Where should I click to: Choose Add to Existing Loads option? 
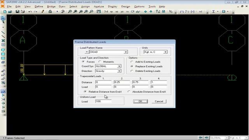[132, 62]
